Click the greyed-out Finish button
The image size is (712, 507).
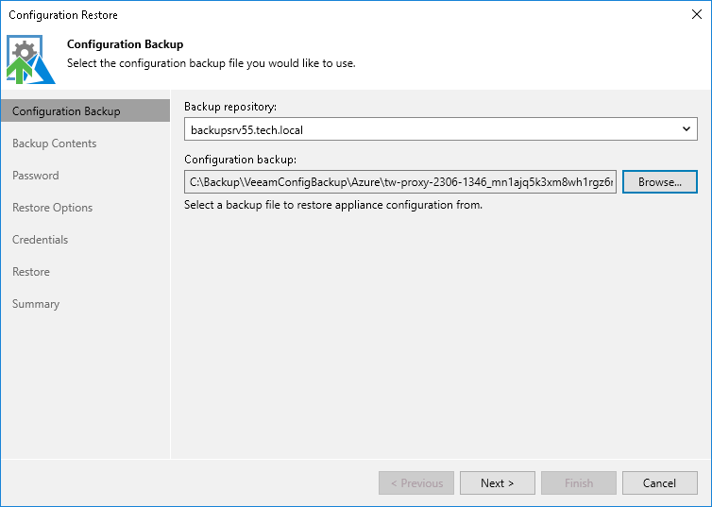pos(579,483)
